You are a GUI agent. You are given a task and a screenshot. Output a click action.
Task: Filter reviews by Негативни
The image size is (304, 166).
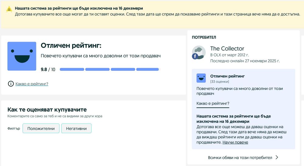[x=76, y=128]
